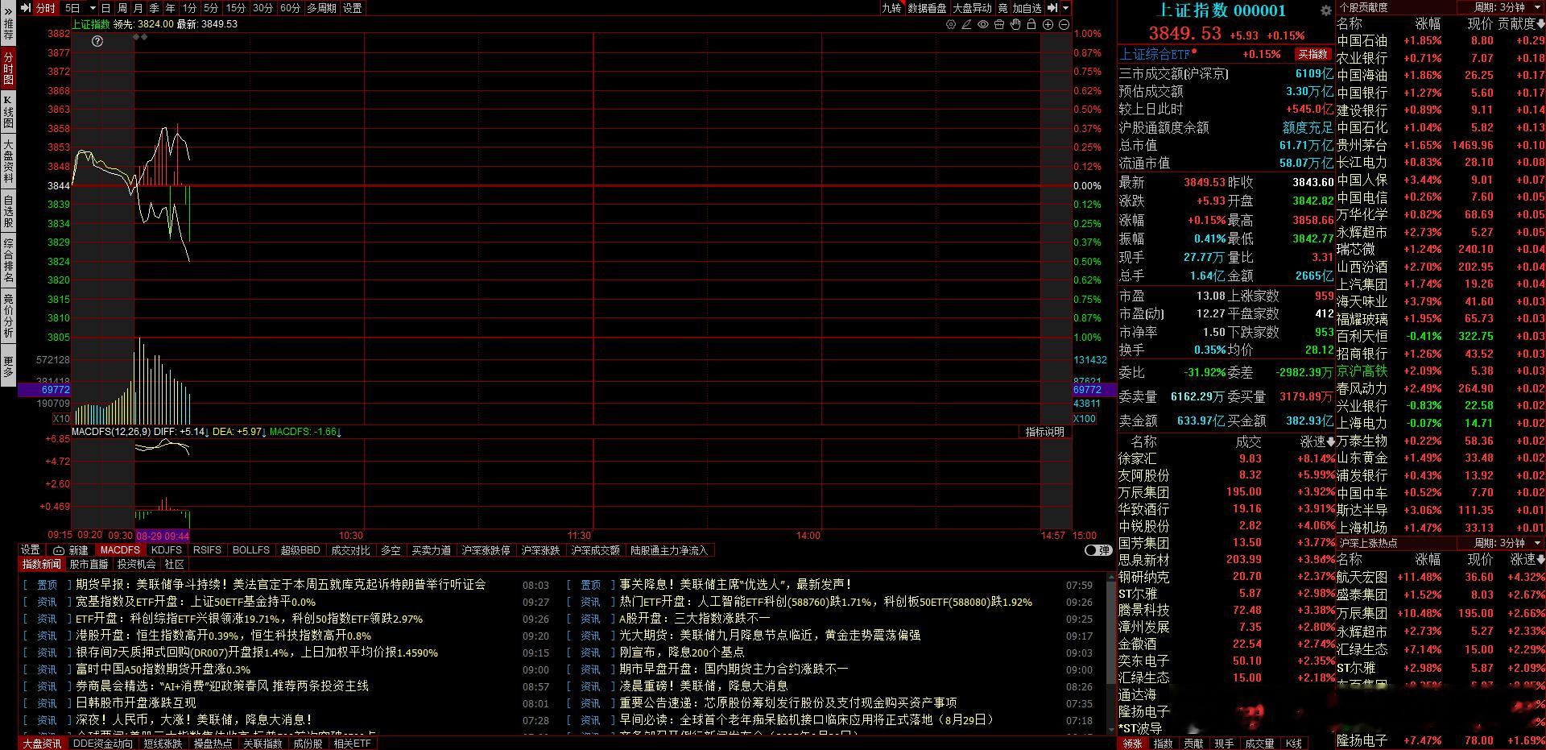Open the 自选股 left sidebar tab
This screenshot has height=750, width=1546.
tap(8, 211)
